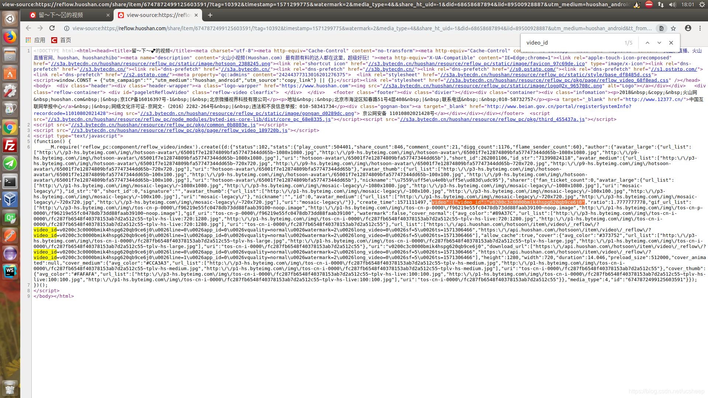This screenshot has height=398, width=708.
Task: Click the browser reload button
Action: coord(52,28)
